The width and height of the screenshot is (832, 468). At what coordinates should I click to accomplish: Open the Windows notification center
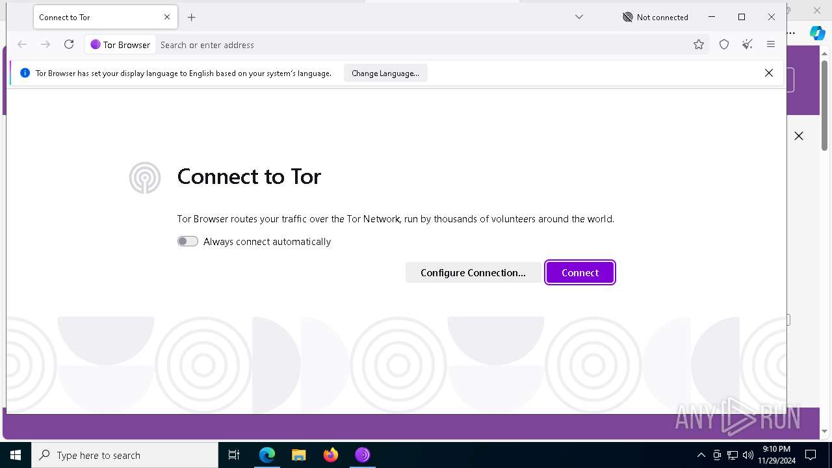click(811, 455)
